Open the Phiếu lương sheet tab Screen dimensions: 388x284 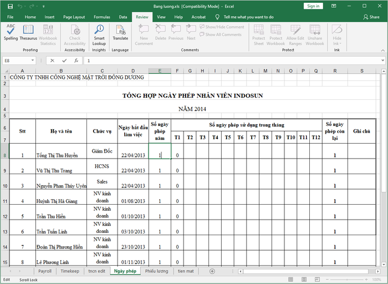[156, 271]
